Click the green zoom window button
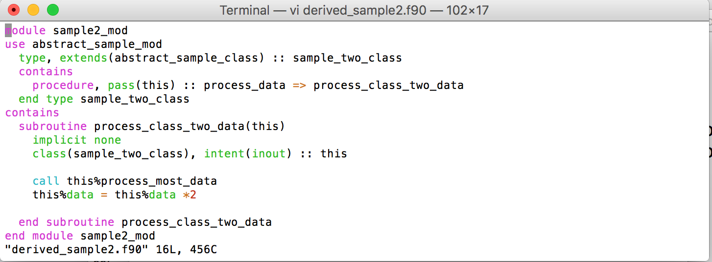 coord(52,10)
